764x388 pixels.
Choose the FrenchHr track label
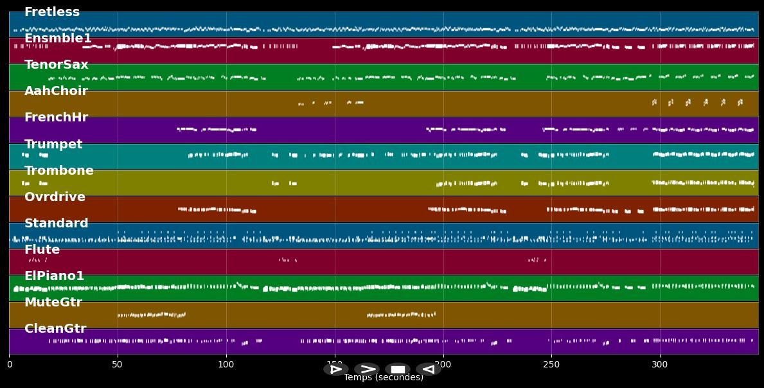56,118
